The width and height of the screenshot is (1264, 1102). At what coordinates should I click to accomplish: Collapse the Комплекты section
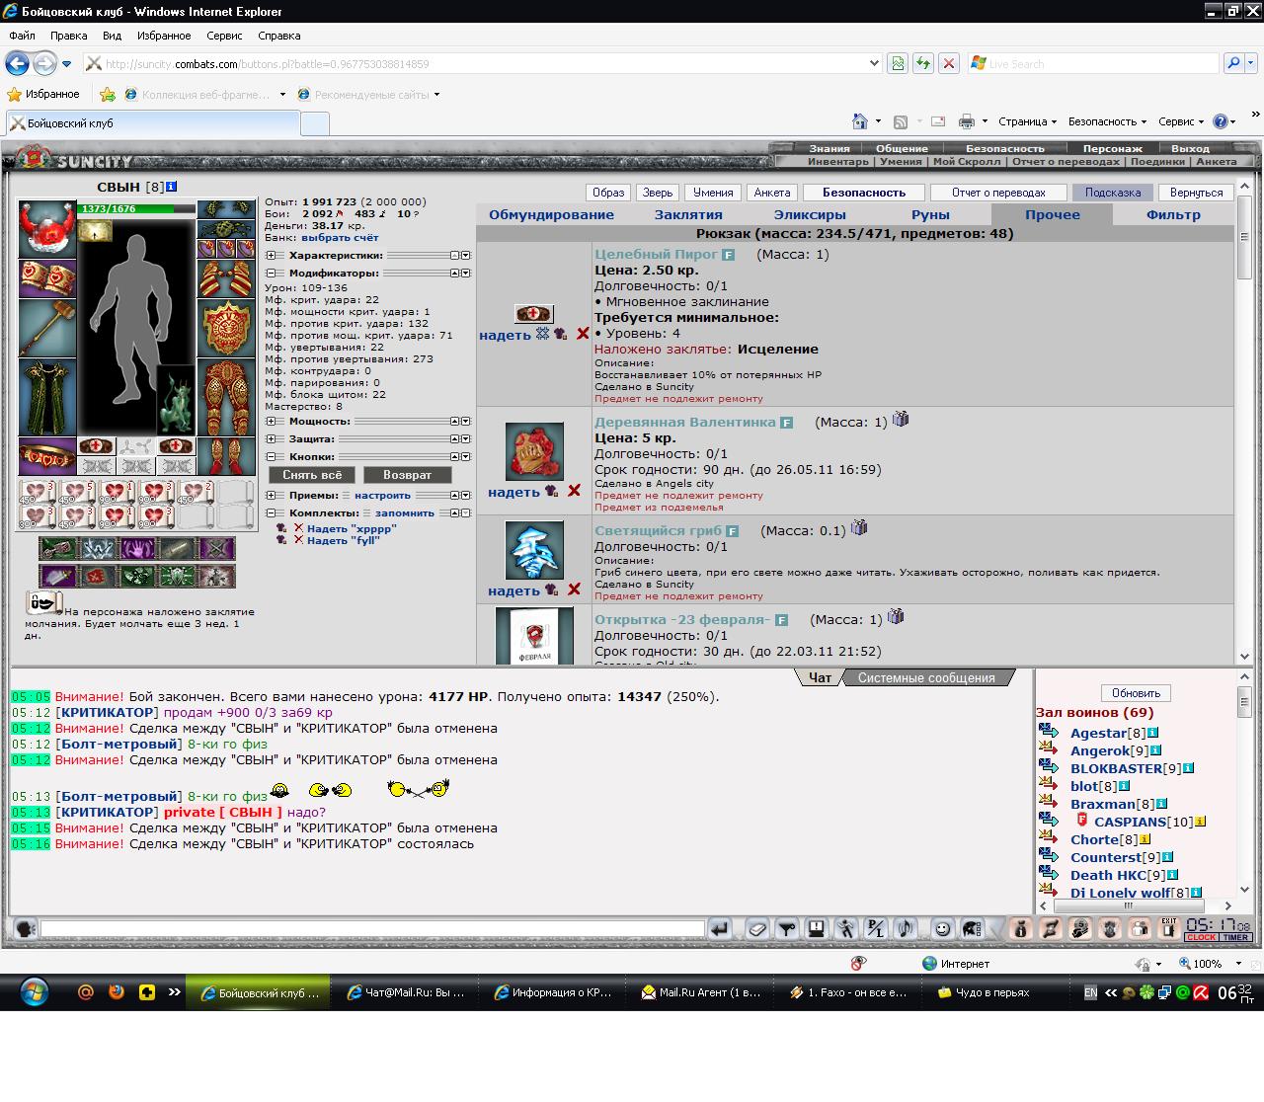click(x=271, y=512)
